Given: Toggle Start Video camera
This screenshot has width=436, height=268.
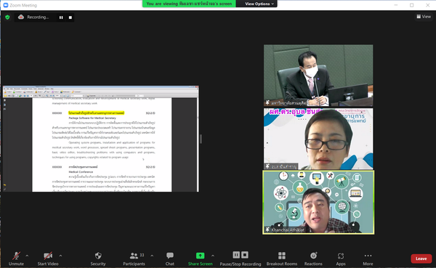Looking at the screenshot, I should point(48,256).
